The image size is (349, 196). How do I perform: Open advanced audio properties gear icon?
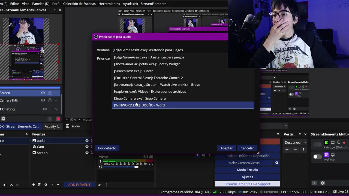click(x=100, y=185)
